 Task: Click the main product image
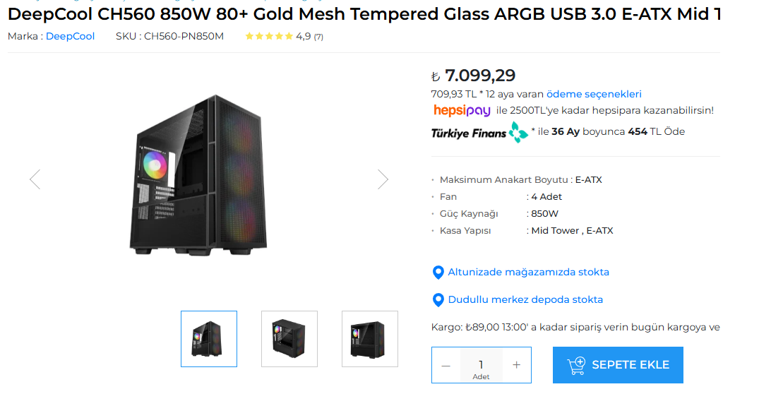(200, 177)
